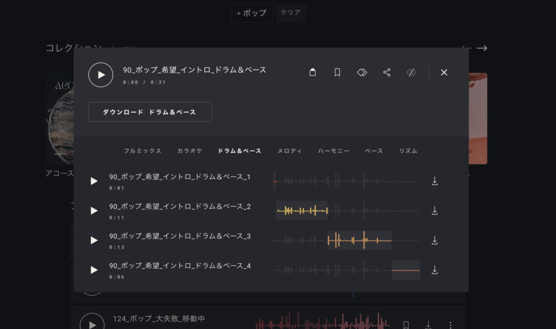The height and width of the screenshot is (329, 556).
Task: Switch to the メロディ tab
Action: pos(290,151)
